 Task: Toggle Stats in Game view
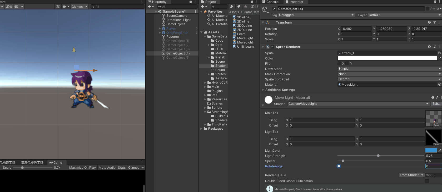pyautogui.click(x=122, y=168)
